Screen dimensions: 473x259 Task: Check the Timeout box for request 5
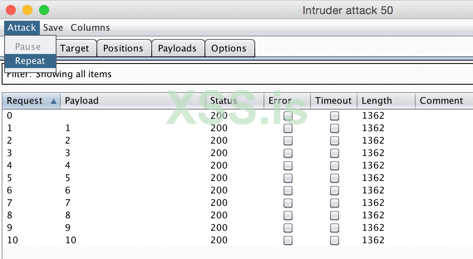pyautogui.click(x=334, y=178)
